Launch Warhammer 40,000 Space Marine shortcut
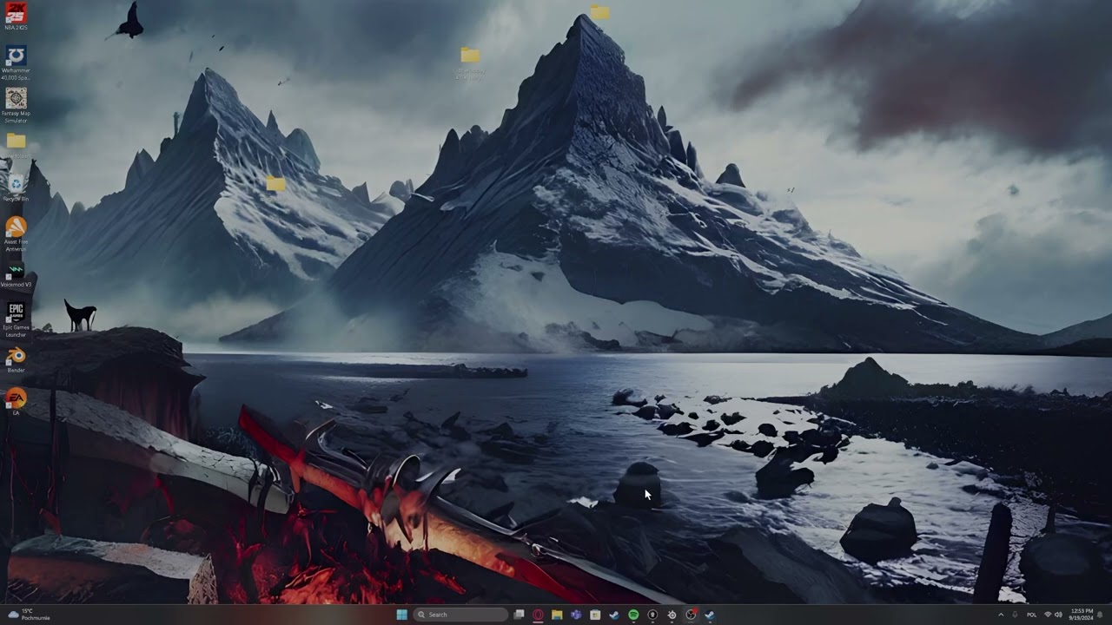The width and height of the screenshot is (1112, 625). pyautogui.click(x=16, y=62)
